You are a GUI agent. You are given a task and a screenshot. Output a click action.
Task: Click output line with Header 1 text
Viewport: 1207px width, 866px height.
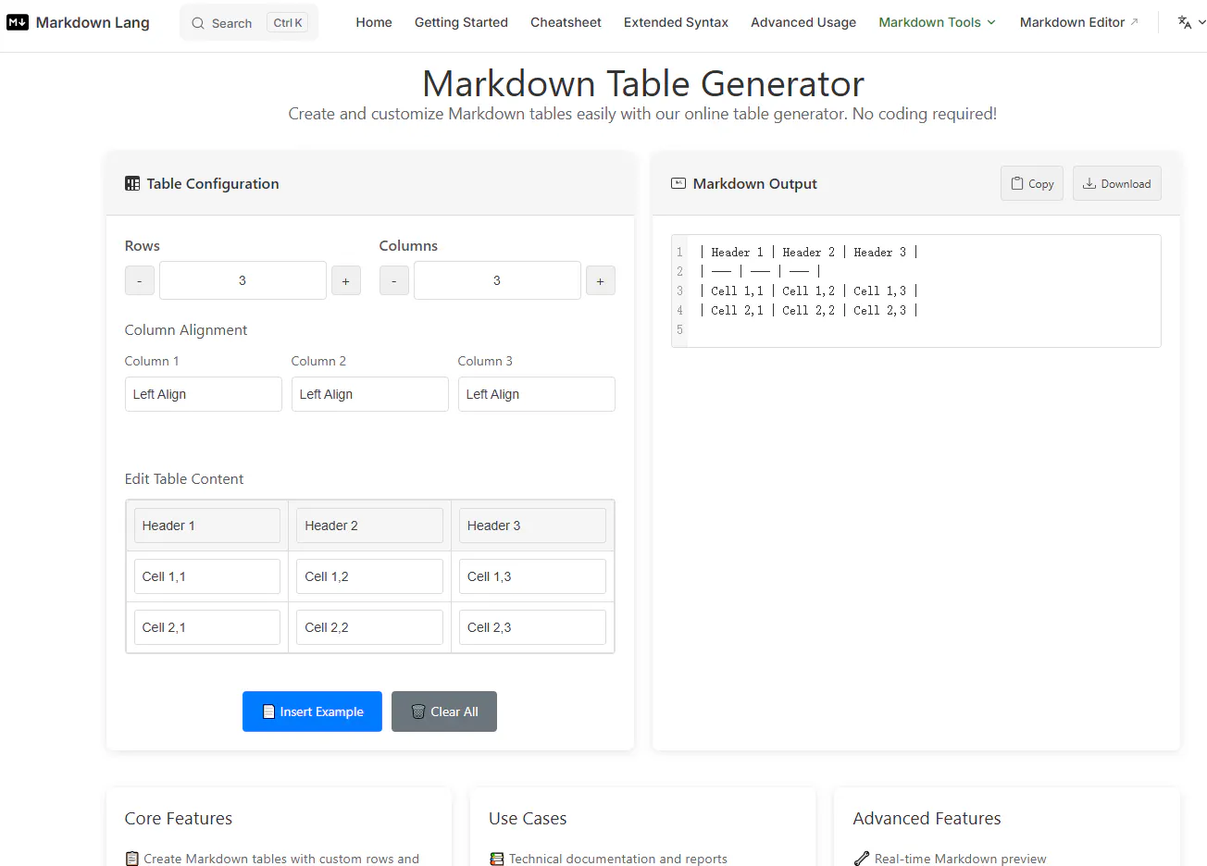tap(809, 252)
